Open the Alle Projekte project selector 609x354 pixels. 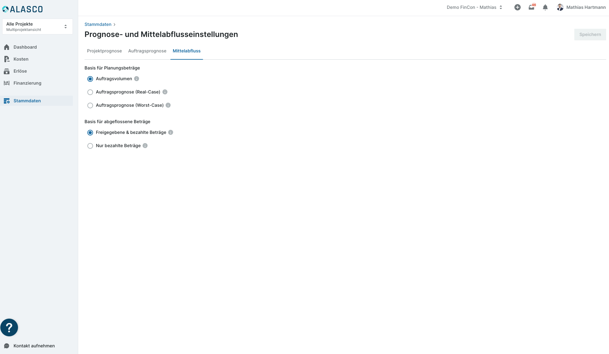point(37,27)
